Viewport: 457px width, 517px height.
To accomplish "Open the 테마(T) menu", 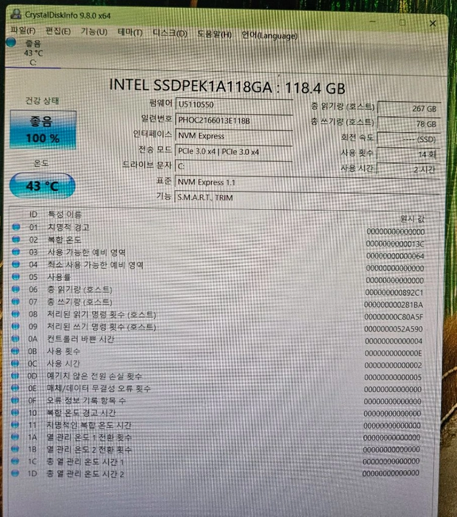I will [x=130, y=33].
